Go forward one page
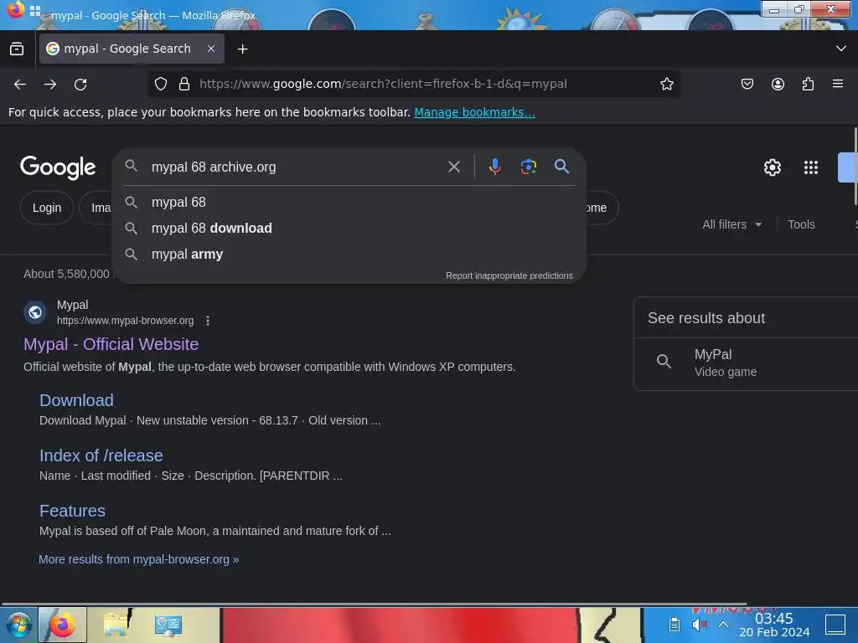858x643 pixels. [50, 85]
